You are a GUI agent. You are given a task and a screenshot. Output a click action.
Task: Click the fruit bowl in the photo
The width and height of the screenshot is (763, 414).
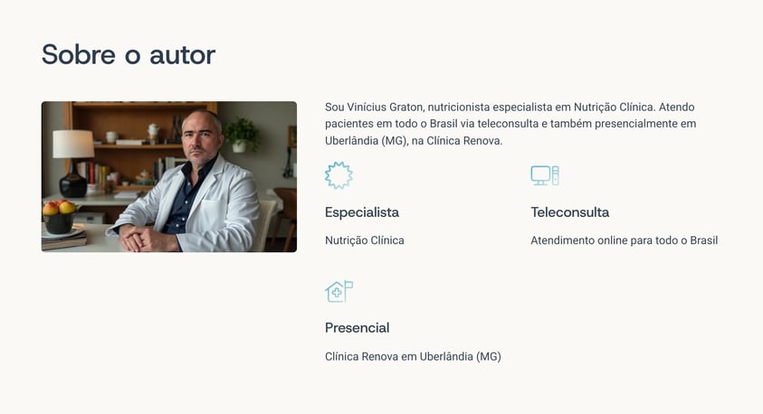click(60, 217)
